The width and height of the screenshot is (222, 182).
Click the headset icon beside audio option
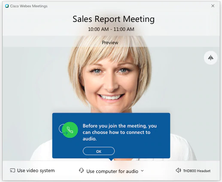(x=81, y=170)
